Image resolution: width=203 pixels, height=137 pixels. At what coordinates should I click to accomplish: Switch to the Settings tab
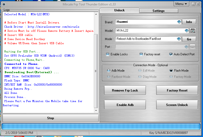(158, 11)
